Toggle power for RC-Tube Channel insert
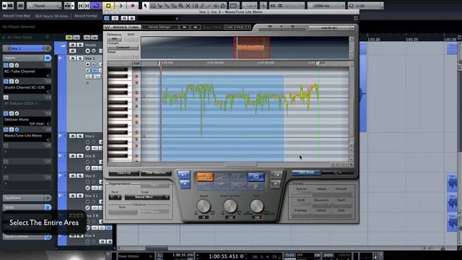Image resolution: width=462 pixels, height=260 pixels. [x=6, y=65]
